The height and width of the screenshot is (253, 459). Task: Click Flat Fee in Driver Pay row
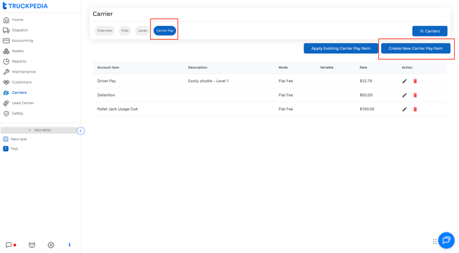click(286, 81)
